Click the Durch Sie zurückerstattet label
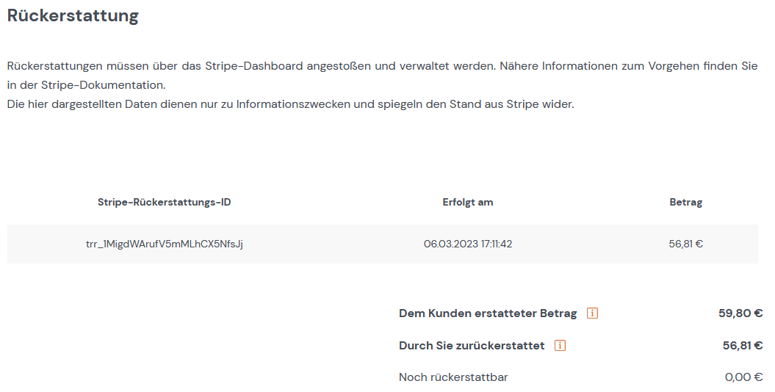This screenshot has height=392, width=775. pos(472,345)
